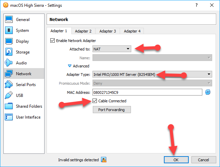Switch to the Adapter 2 tab
This screenshot has height=167, width=220.
[x=83, y=31]
